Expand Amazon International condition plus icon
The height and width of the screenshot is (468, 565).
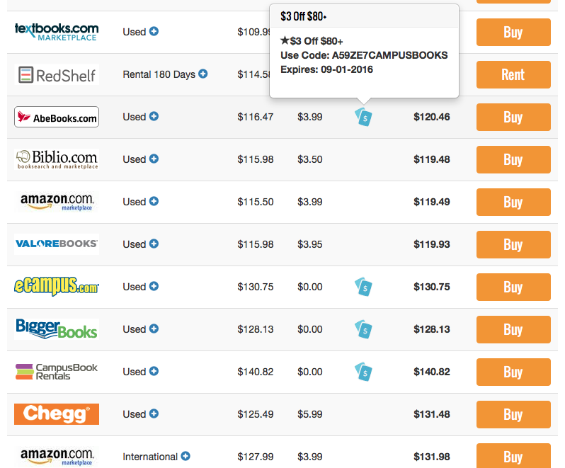(186, 457)
